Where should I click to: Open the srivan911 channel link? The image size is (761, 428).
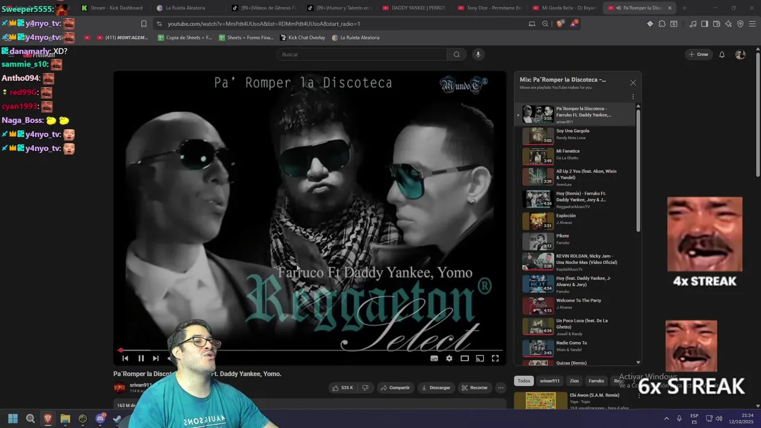(140, 385)
